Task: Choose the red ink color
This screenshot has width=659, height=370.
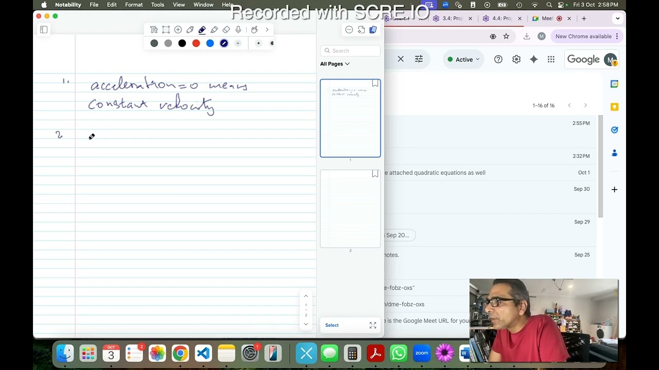Action: [196, 43]
